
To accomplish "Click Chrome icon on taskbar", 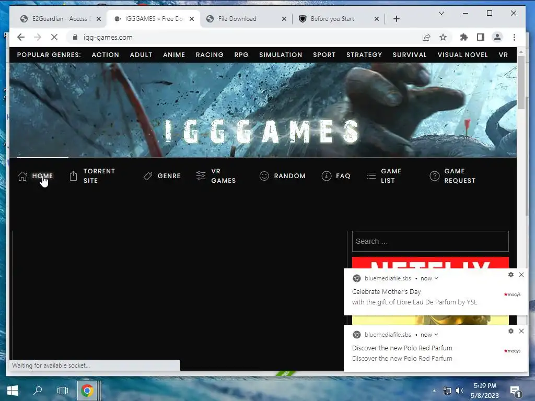I will tap(87, 391).
